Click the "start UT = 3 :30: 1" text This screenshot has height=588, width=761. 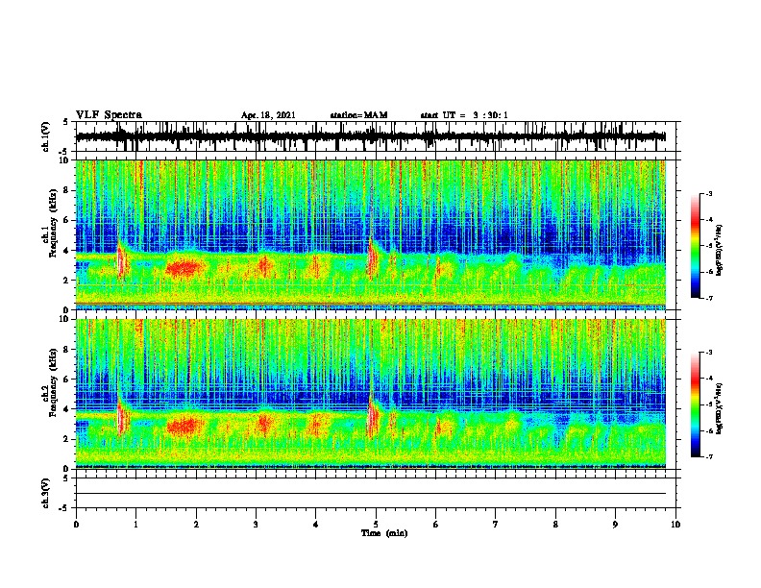click(464, 115)
